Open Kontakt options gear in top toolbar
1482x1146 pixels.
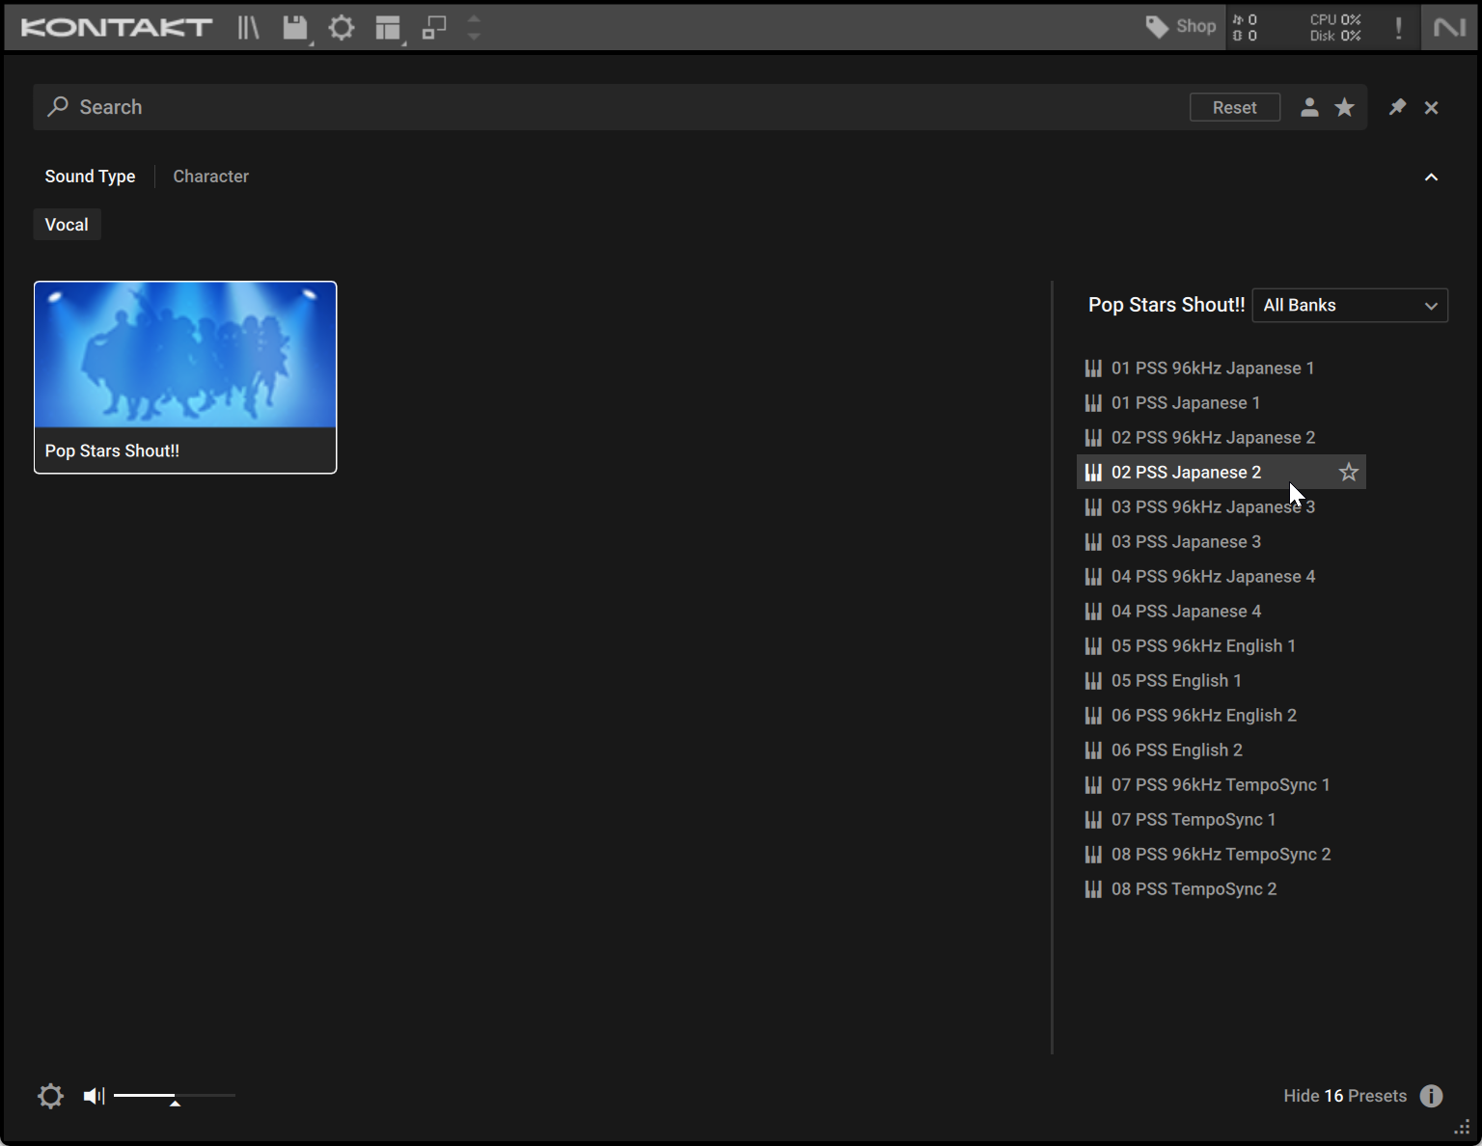point(342,27)
